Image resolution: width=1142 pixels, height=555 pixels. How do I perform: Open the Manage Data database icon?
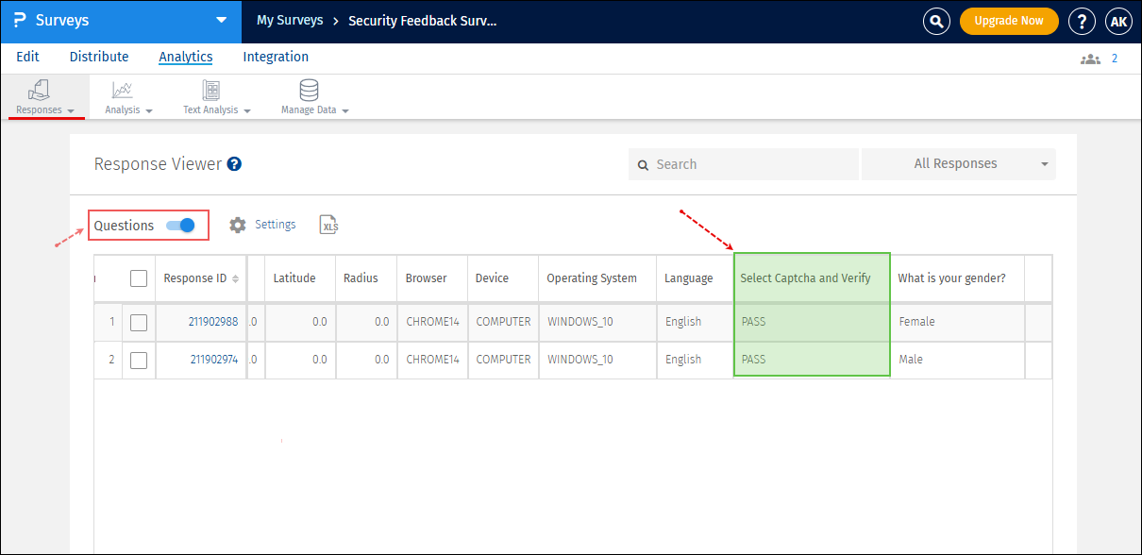tap(309, 91)
